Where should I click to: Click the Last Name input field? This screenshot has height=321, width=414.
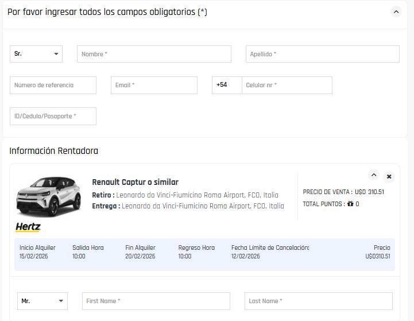pos(318,301)
